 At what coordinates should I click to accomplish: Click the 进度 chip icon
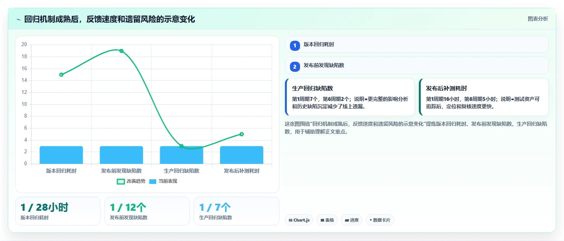pos(347,220)
